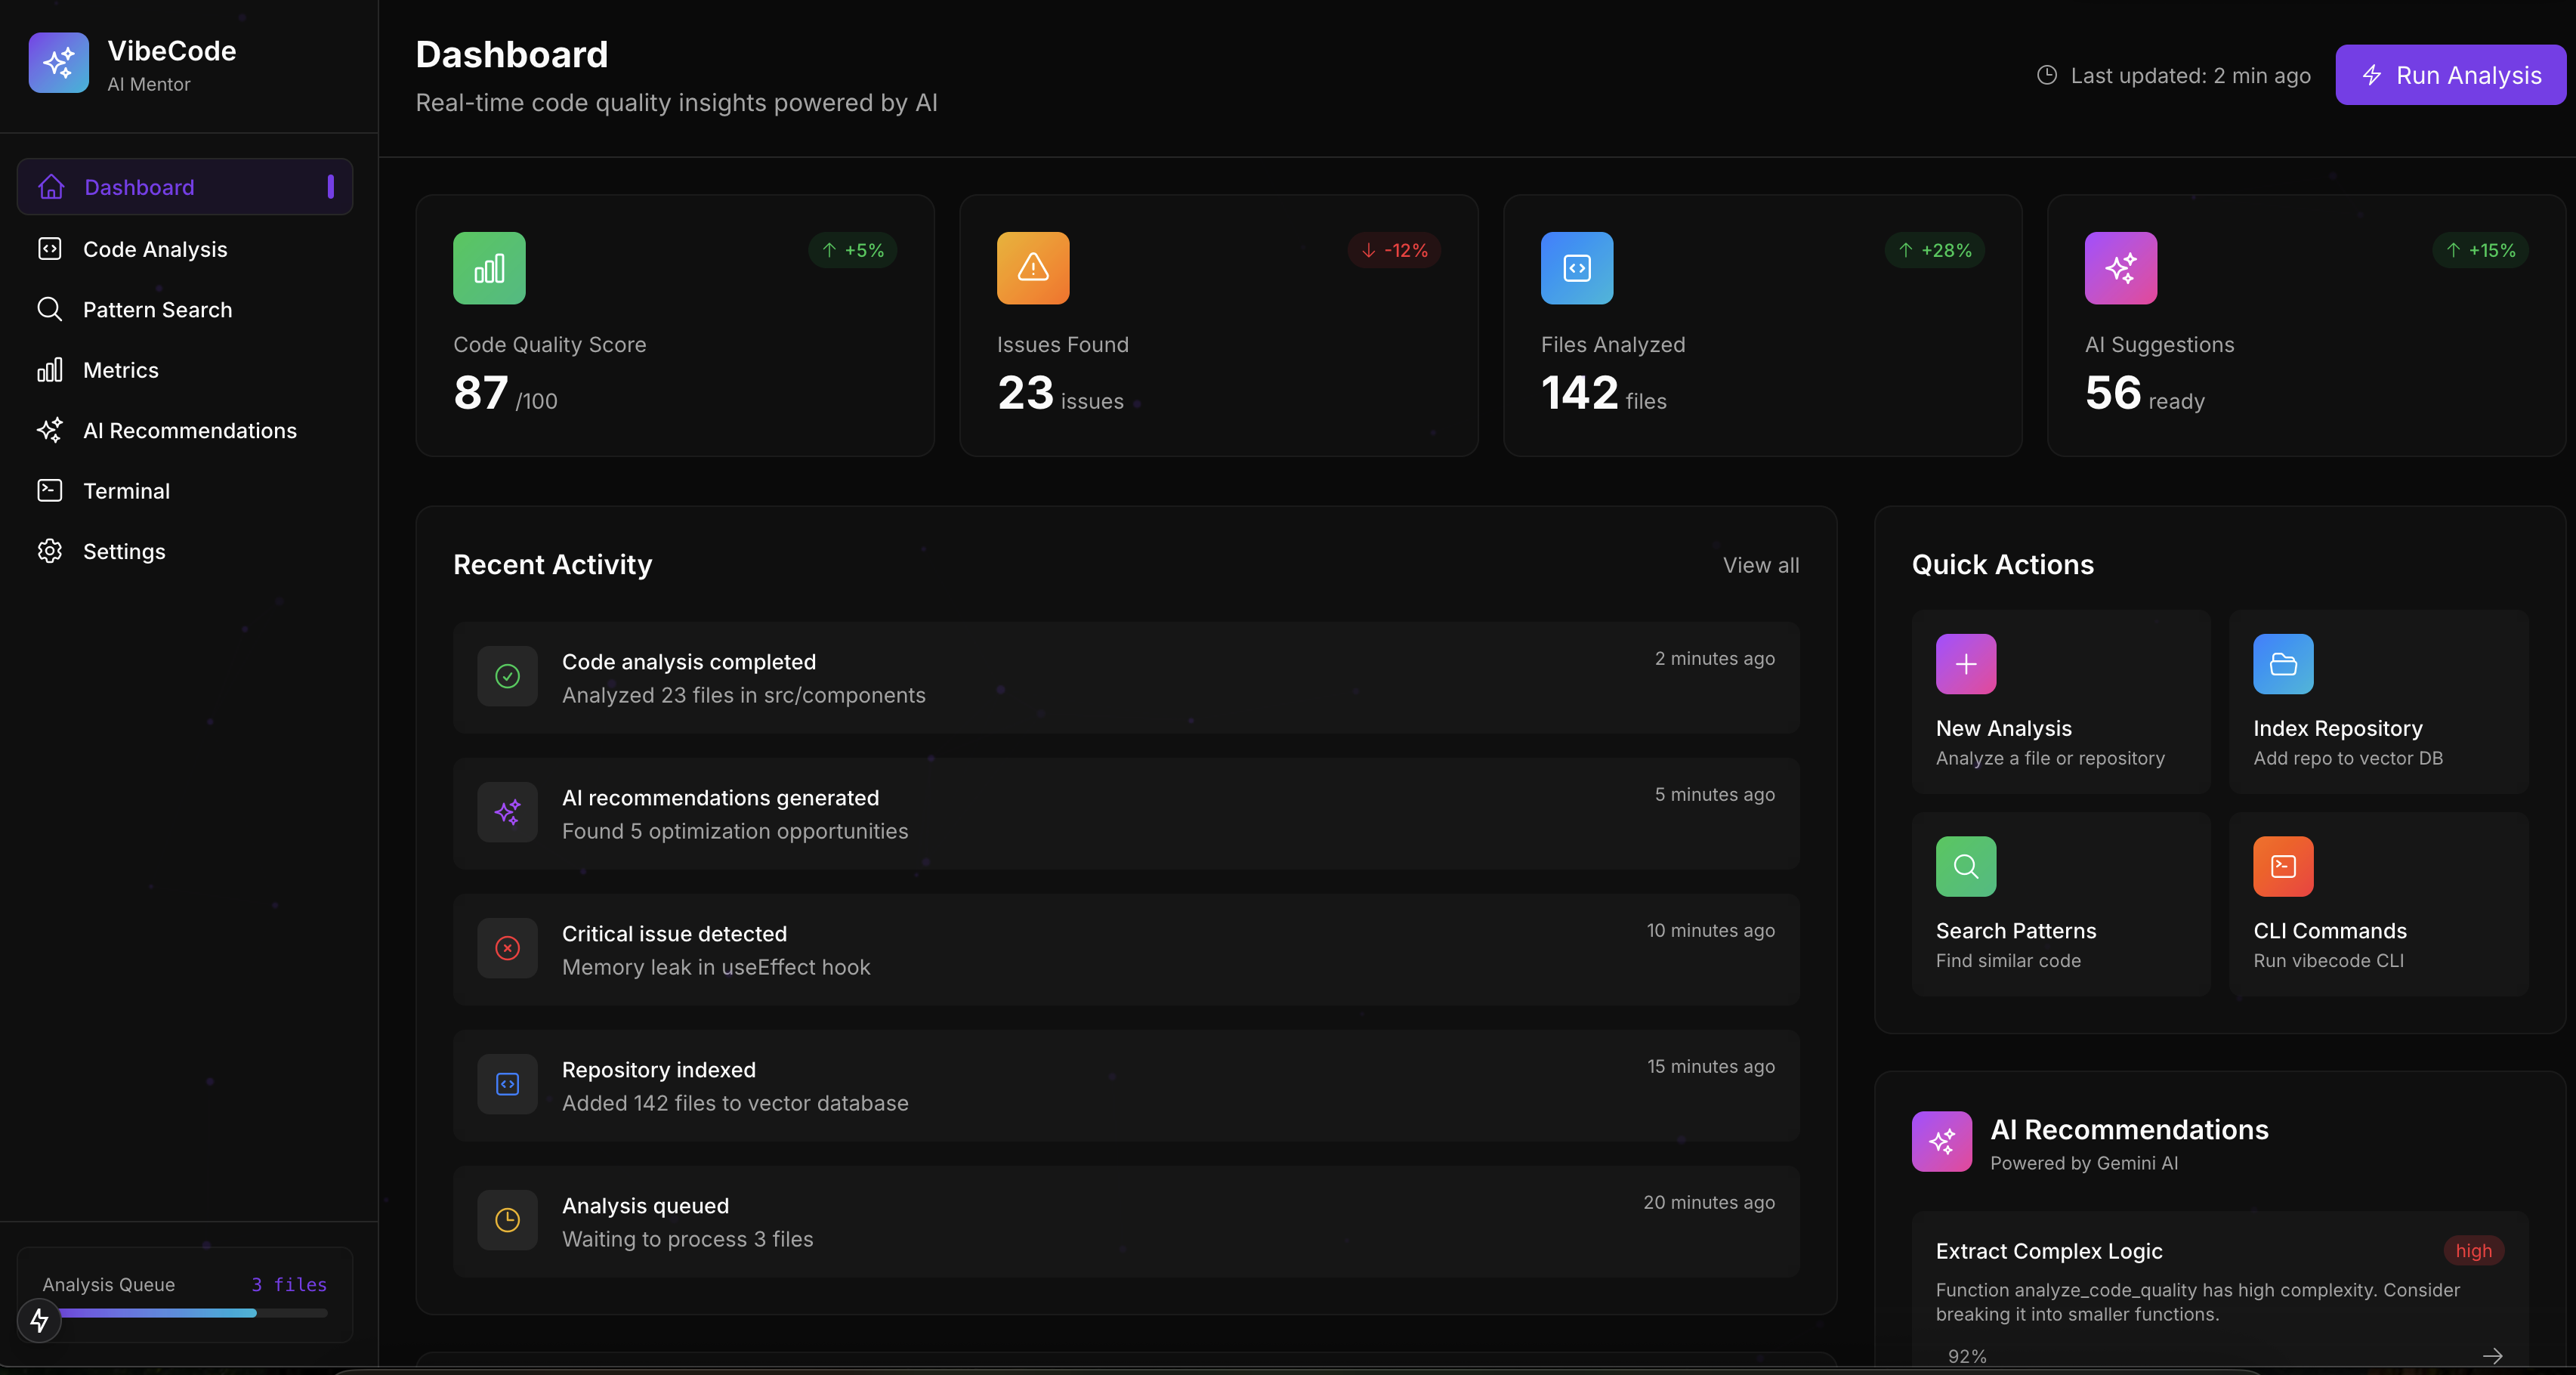Click the Index Repository folder icon

pyautogui.click(x=2282, y=664)
